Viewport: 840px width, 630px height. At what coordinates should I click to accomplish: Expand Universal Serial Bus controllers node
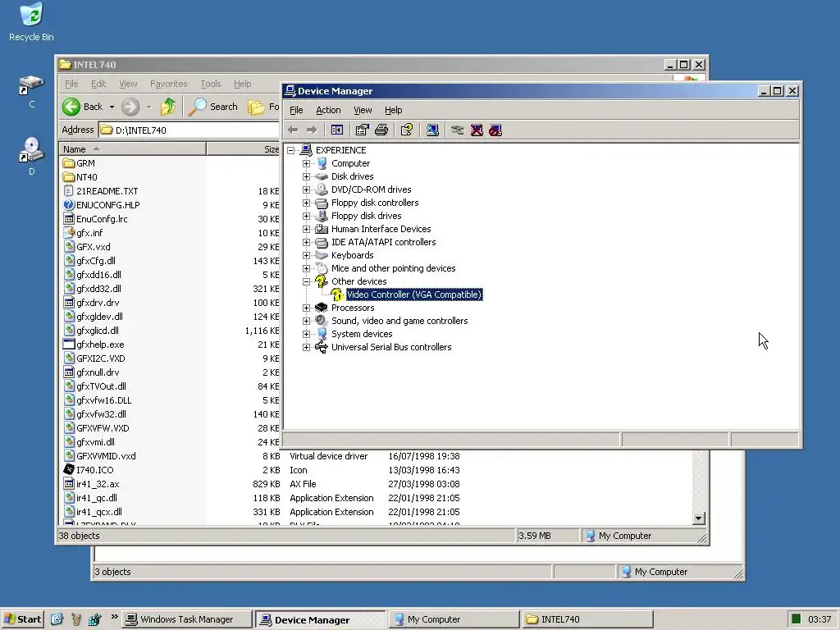click(307, 347)
